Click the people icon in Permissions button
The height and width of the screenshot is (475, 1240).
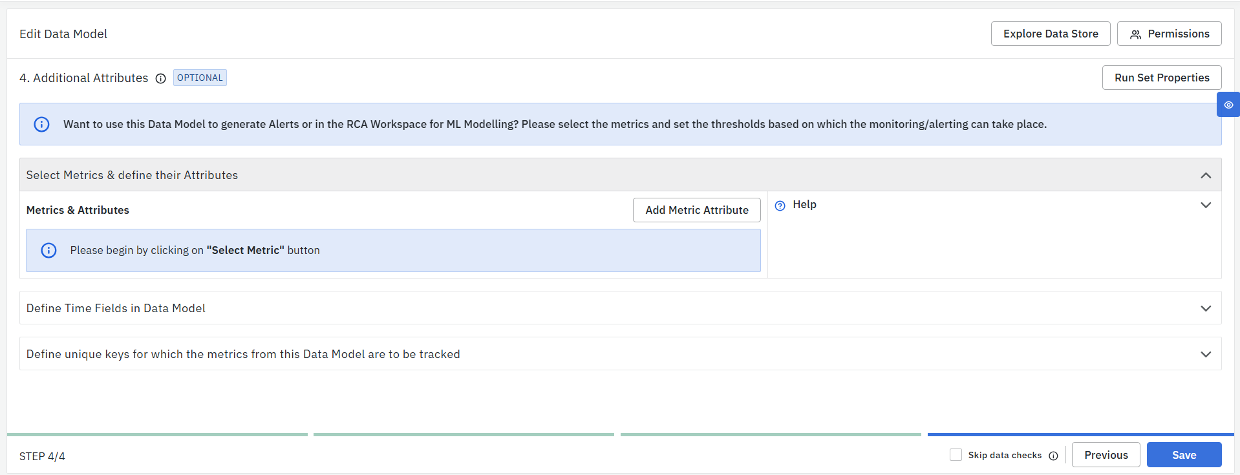[1135, 34]
